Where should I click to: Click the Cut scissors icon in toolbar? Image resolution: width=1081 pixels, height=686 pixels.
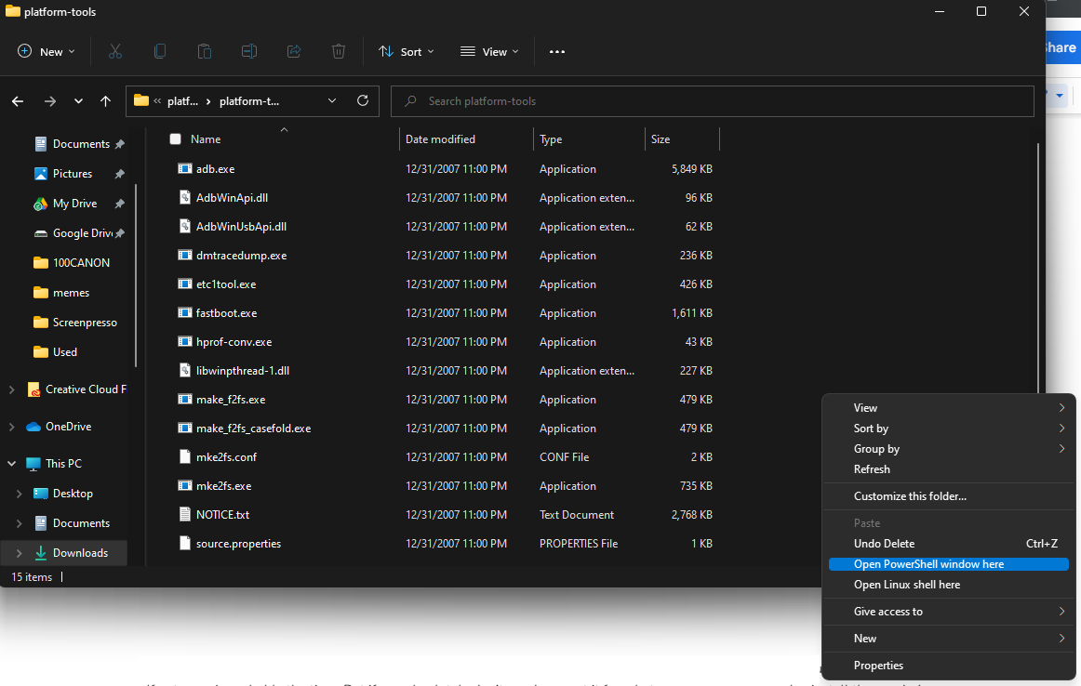click(x=115, y=52)
